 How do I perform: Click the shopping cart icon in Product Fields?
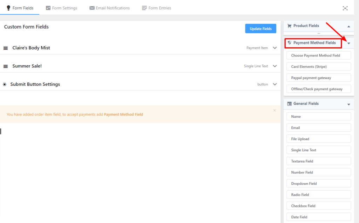pyautogui.click(x=290, y=26)
